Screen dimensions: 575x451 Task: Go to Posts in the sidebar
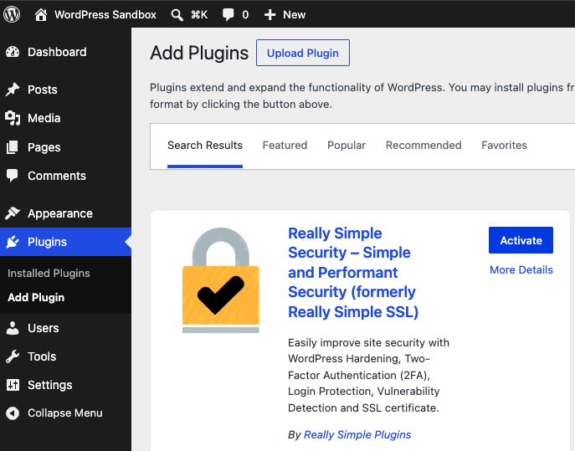(43, 90)
